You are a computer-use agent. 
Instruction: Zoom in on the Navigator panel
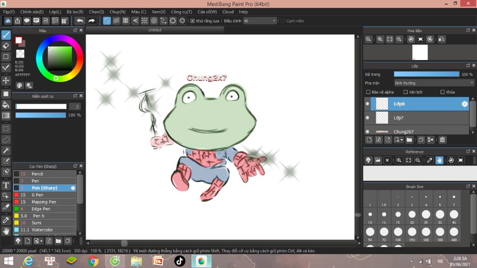[x=380, y=39]
